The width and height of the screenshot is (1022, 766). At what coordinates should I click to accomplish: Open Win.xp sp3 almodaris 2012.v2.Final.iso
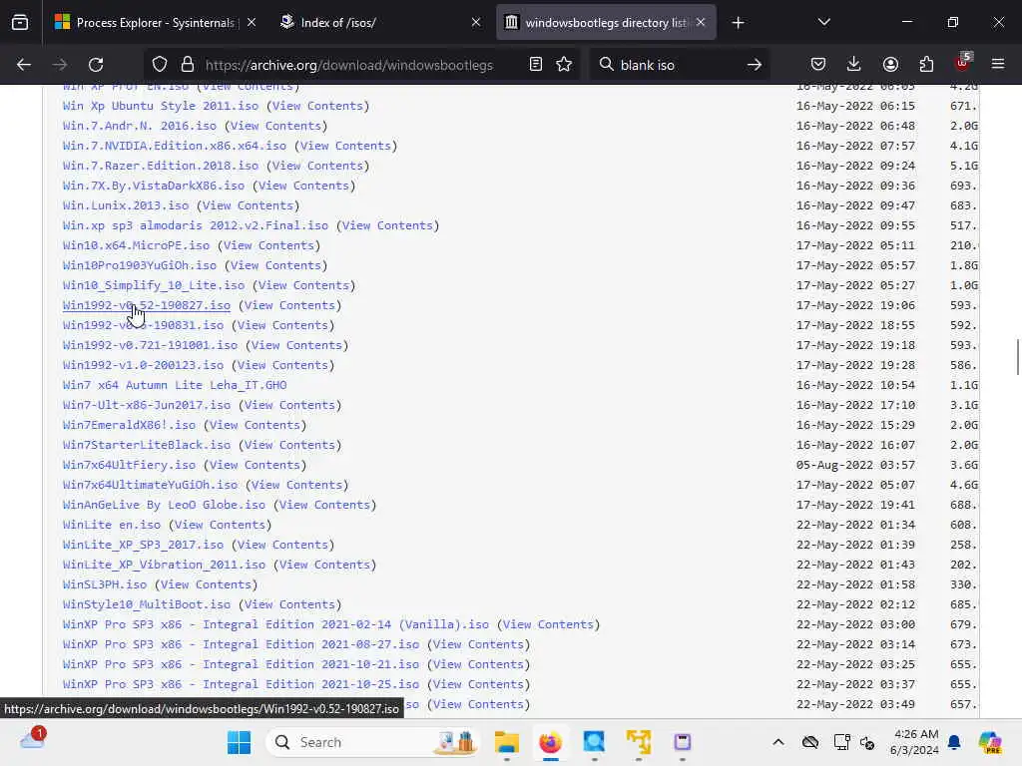(x=196, y=225)
